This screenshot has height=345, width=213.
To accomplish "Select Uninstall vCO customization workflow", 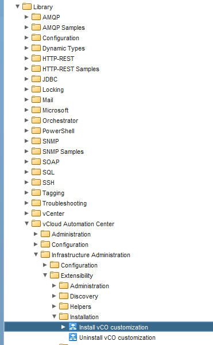I will click(117, 338).
